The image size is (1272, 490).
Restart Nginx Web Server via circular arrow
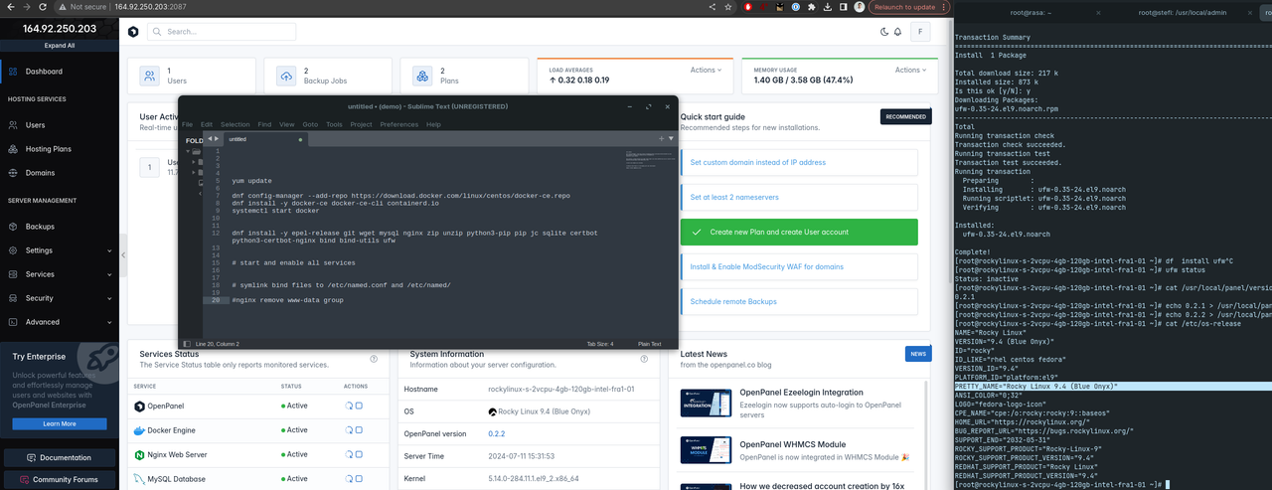(x=349, y=454)
